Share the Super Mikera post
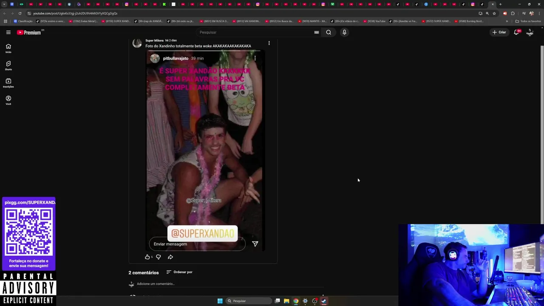The image size is (544, 306). click(170, 257)
